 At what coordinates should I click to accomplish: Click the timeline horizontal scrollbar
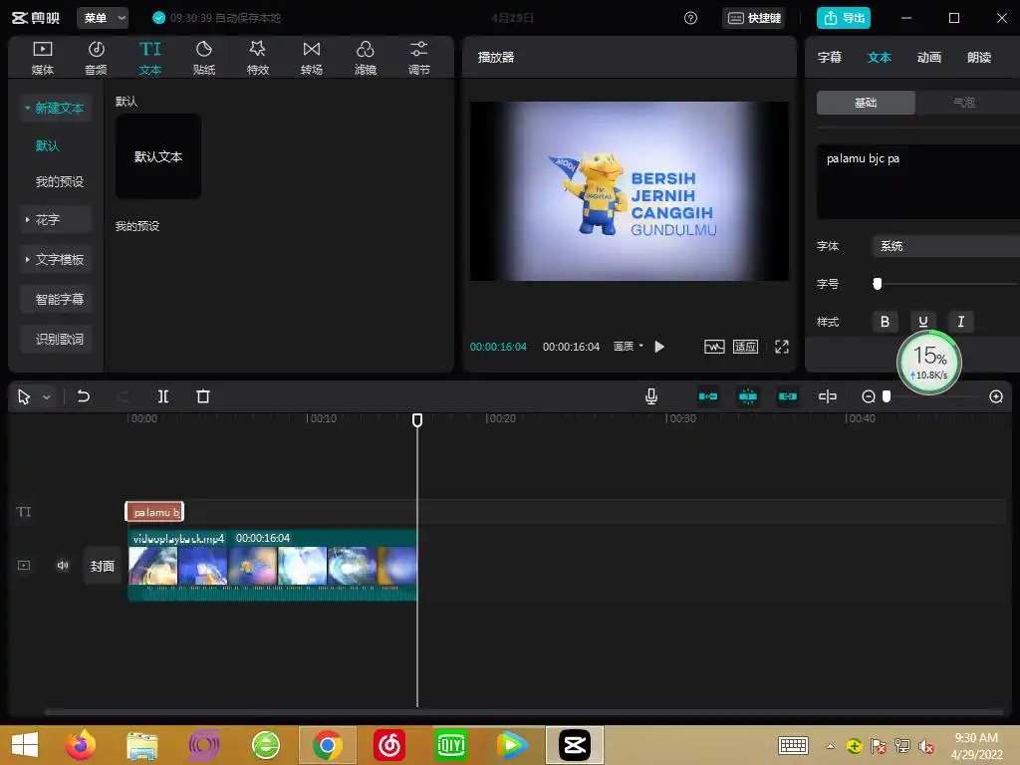pos(524,712)
